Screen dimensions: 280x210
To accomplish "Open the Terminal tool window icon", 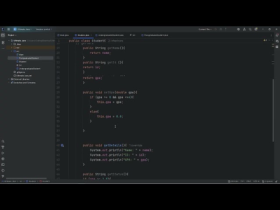I will coord(3,164).
